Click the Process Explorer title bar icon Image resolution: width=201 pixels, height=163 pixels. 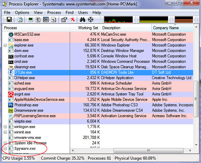[5, 4]
